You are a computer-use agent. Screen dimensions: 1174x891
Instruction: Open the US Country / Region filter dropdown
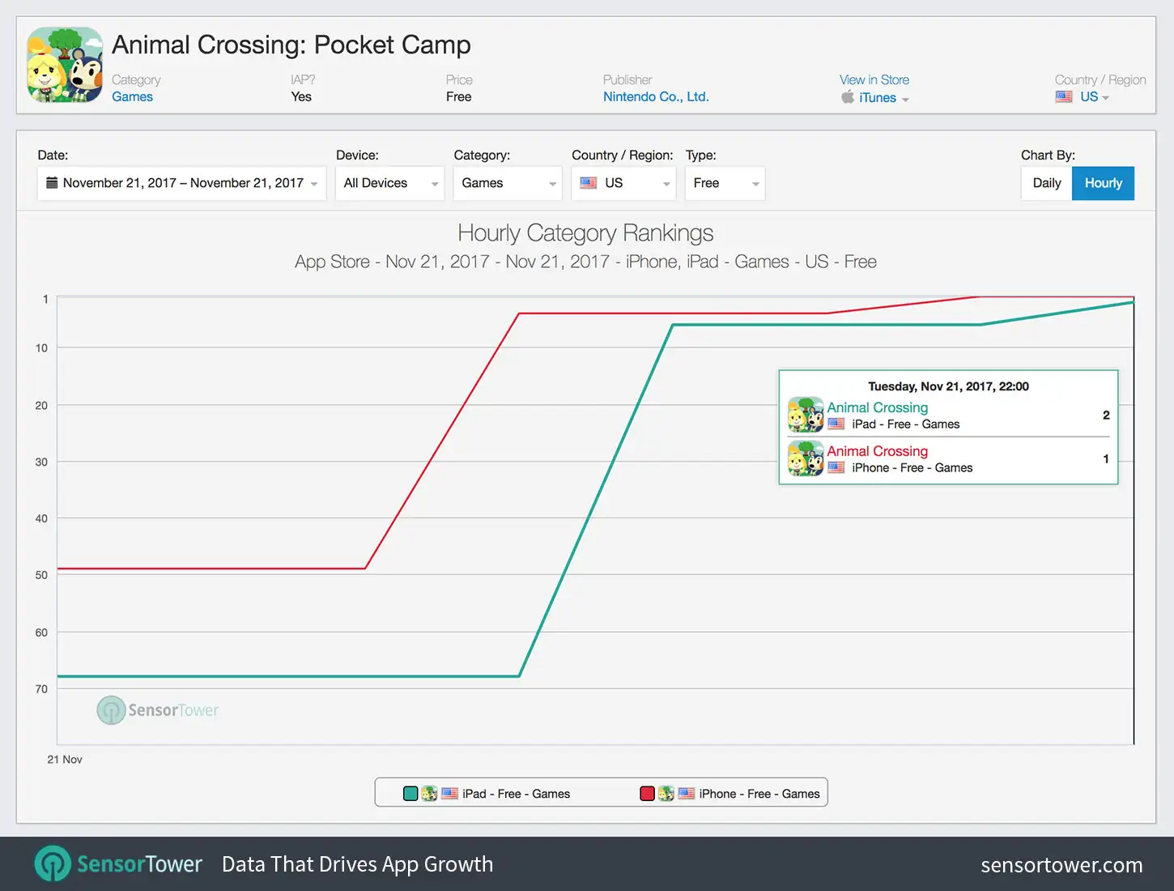pyautogui.click(x=623, y=183)
